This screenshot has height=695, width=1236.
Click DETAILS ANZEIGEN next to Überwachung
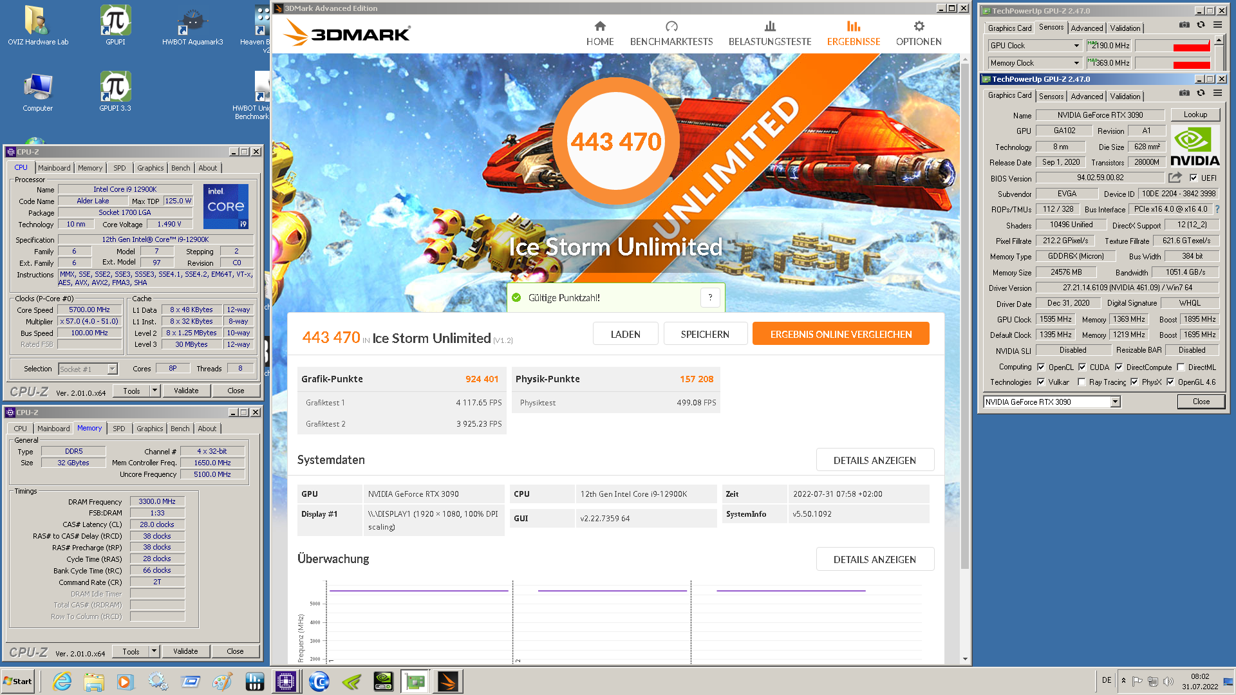tap(874, 559)
